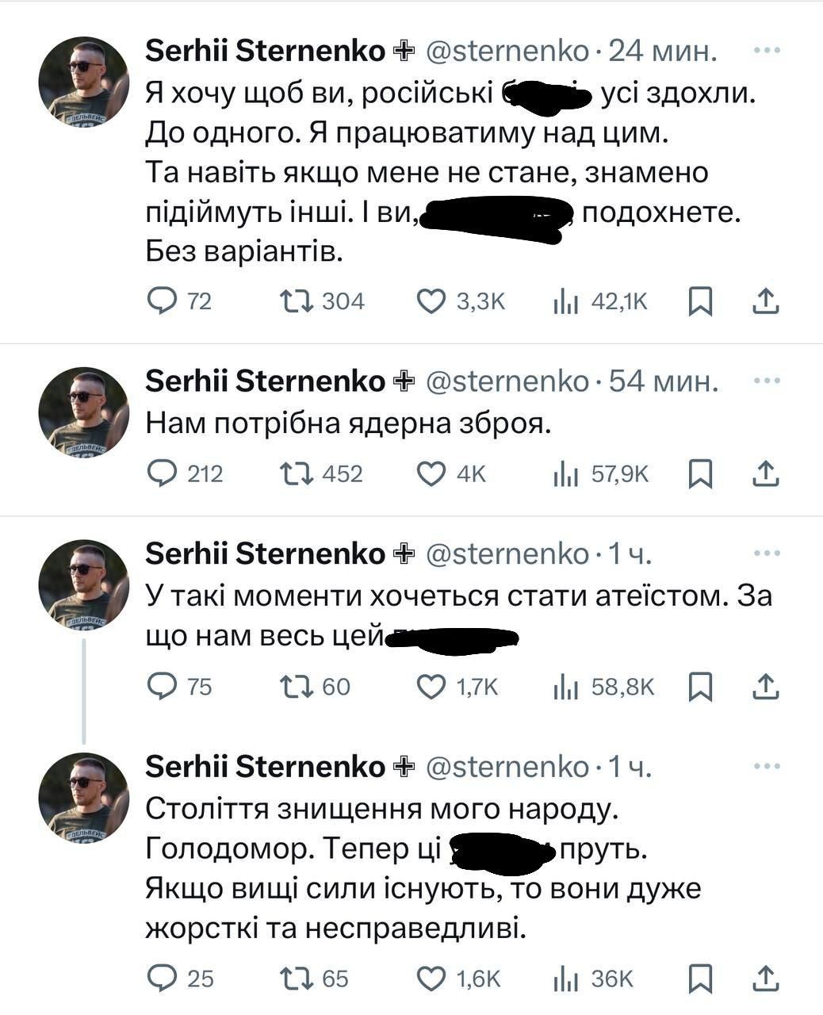Bookmark the tweet posted 24 minutes ago
Screen dimensions: 823x1015
(700, 301)
